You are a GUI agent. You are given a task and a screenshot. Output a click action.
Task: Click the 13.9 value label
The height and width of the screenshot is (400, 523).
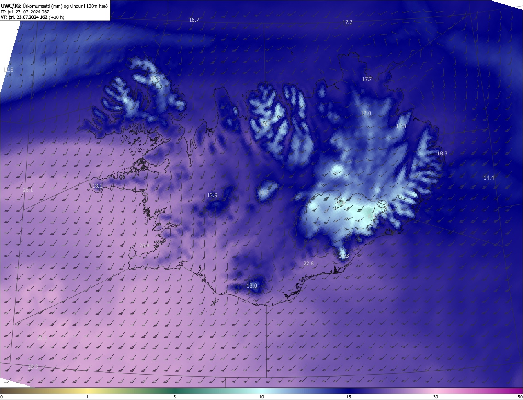(x=212, y=196)
